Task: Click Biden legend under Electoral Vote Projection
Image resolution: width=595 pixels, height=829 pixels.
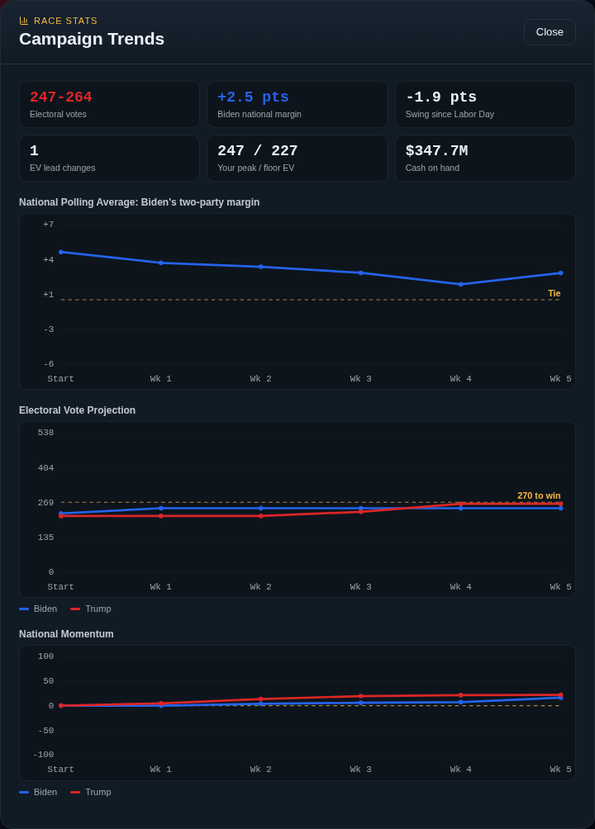Action: [x=38, y=609]
